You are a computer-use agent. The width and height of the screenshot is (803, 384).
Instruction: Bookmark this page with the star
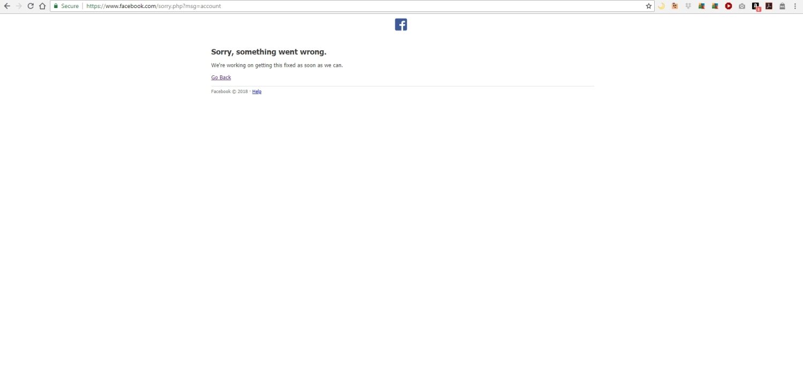point(648,6)
